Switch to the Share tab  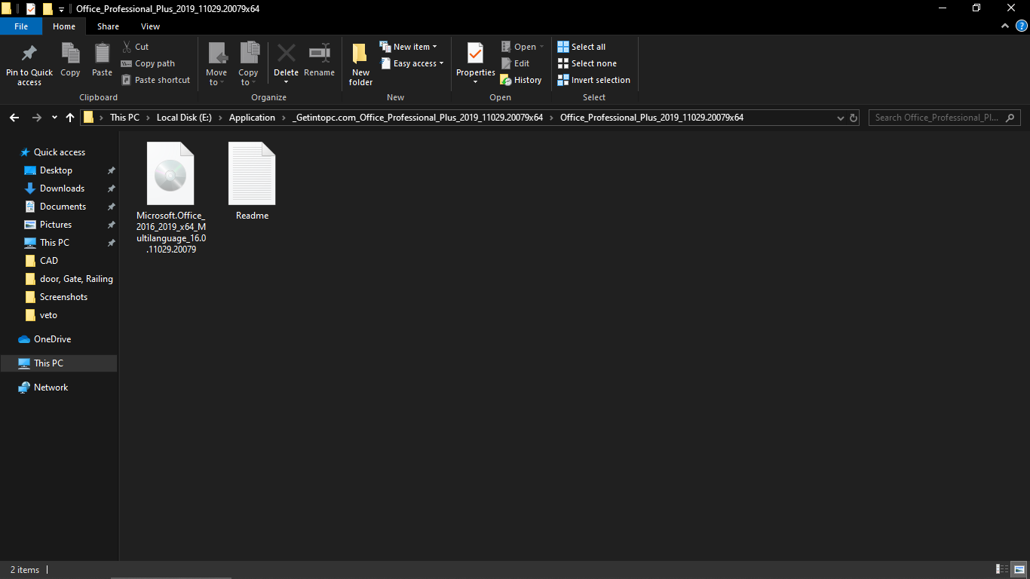(x=108, y=26)
